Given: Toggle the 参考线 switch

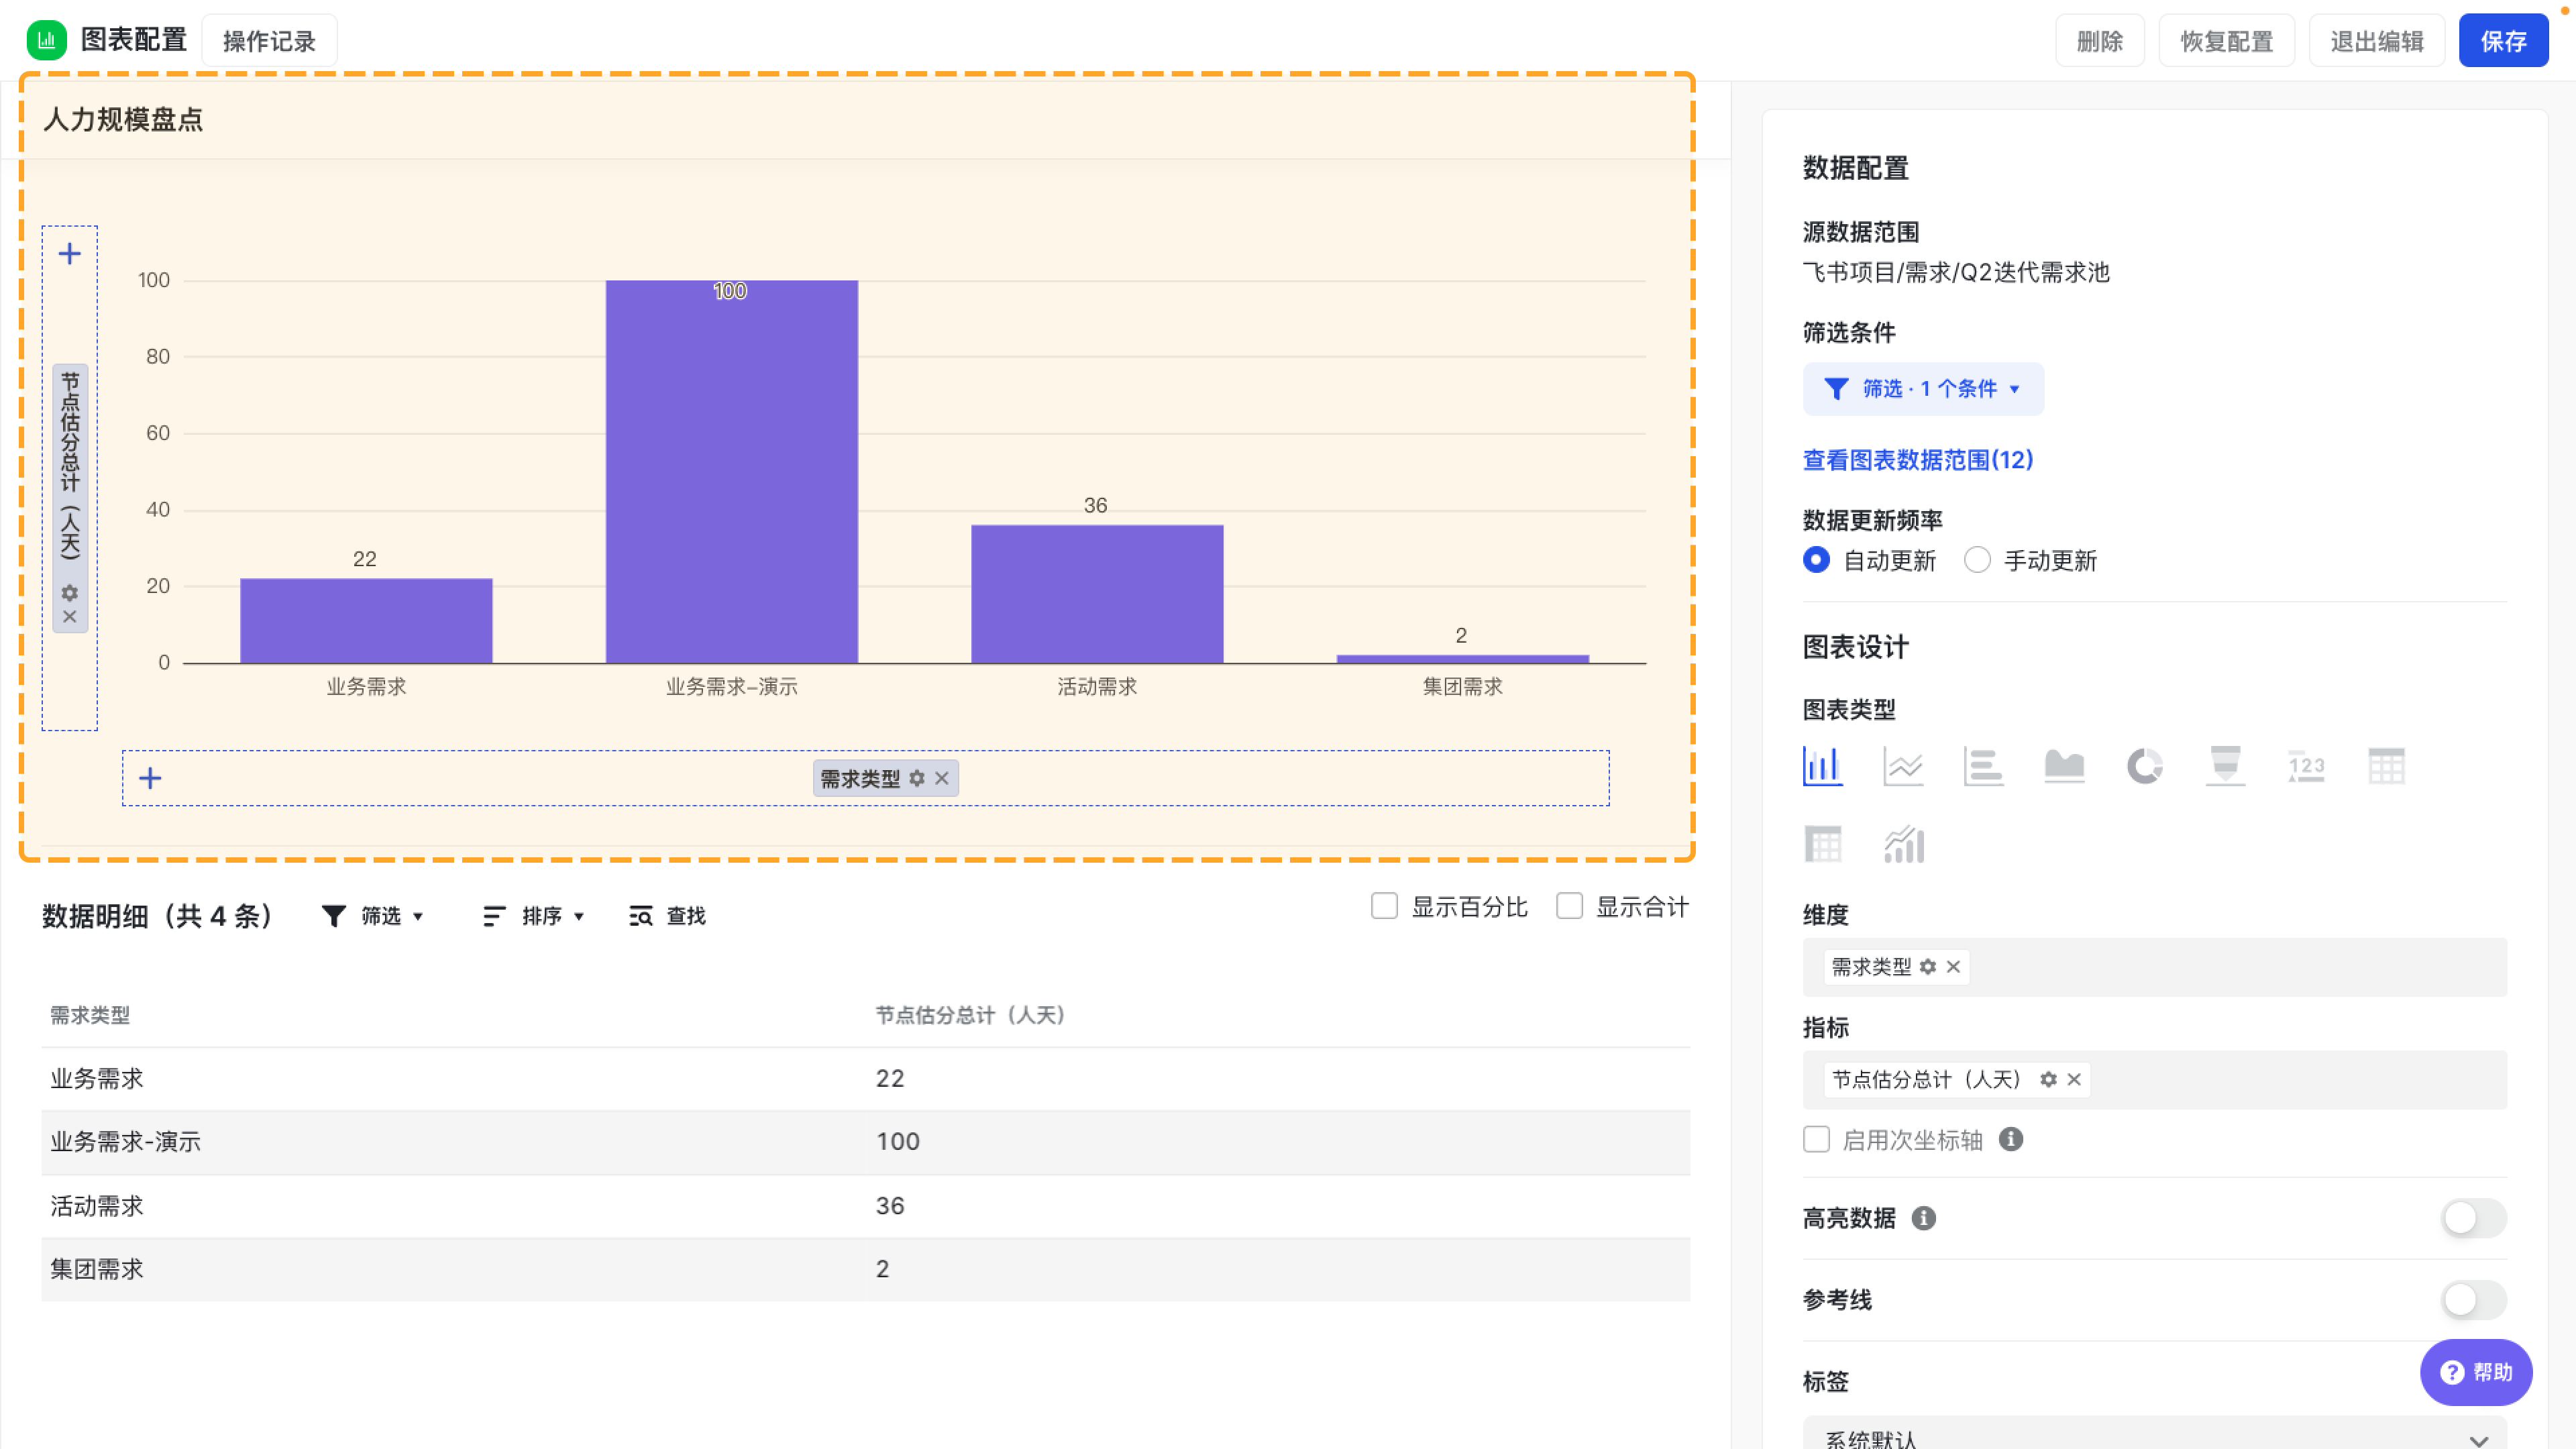Looking at the screenshot, I should click(x=2473, y=1301).
